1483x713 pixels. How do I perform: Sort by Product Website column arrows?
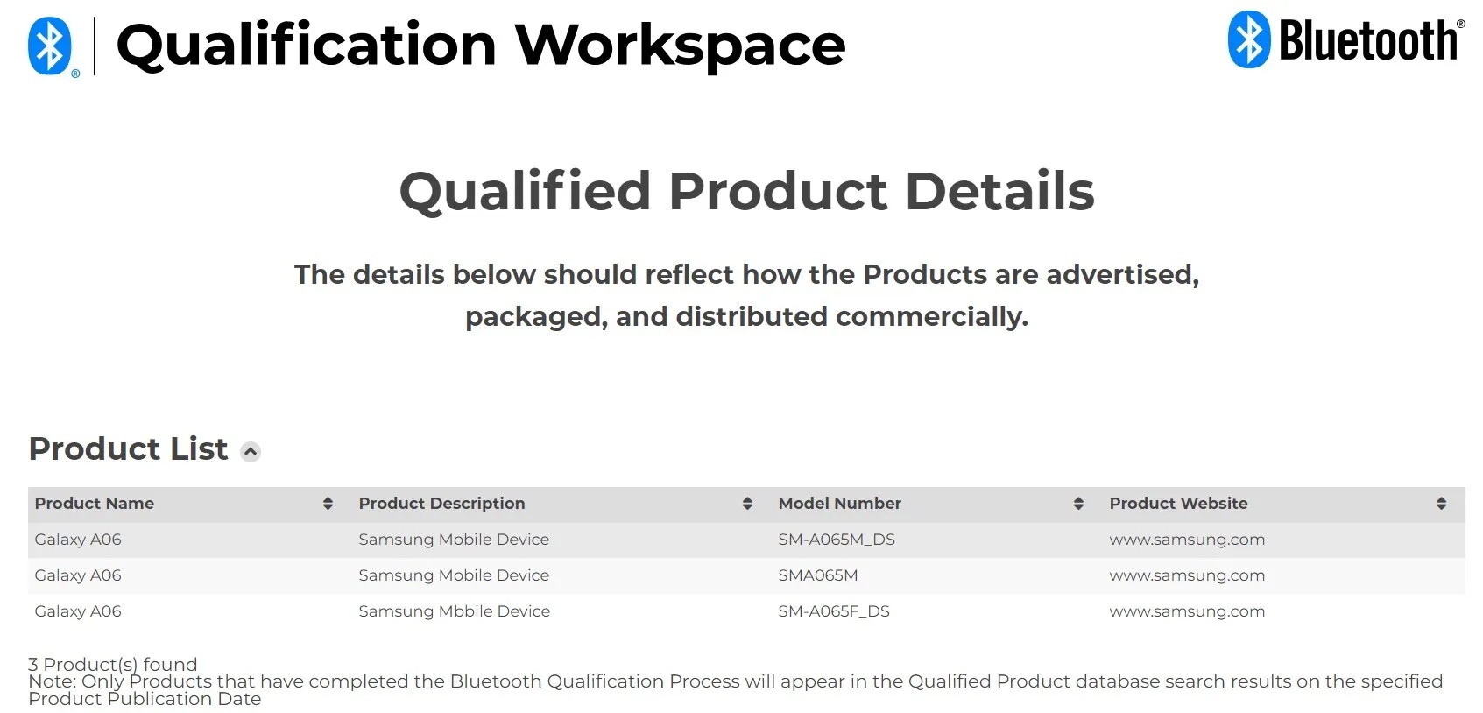(x=1441, y=504)
